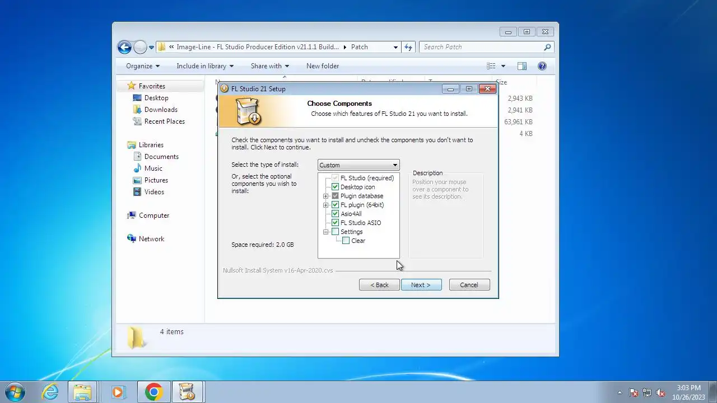Enable the Settings component checkbox
The width and height of the screenshot is (717, 403).
click(335, 232)
